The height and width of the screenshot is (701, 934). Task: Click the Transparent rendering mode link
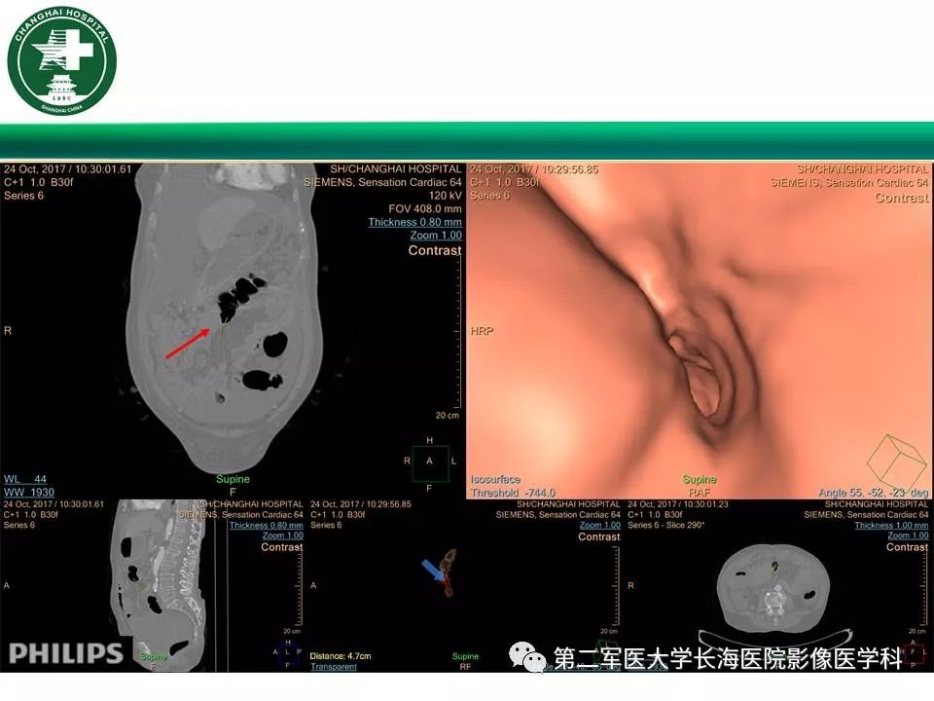(334, 666)
